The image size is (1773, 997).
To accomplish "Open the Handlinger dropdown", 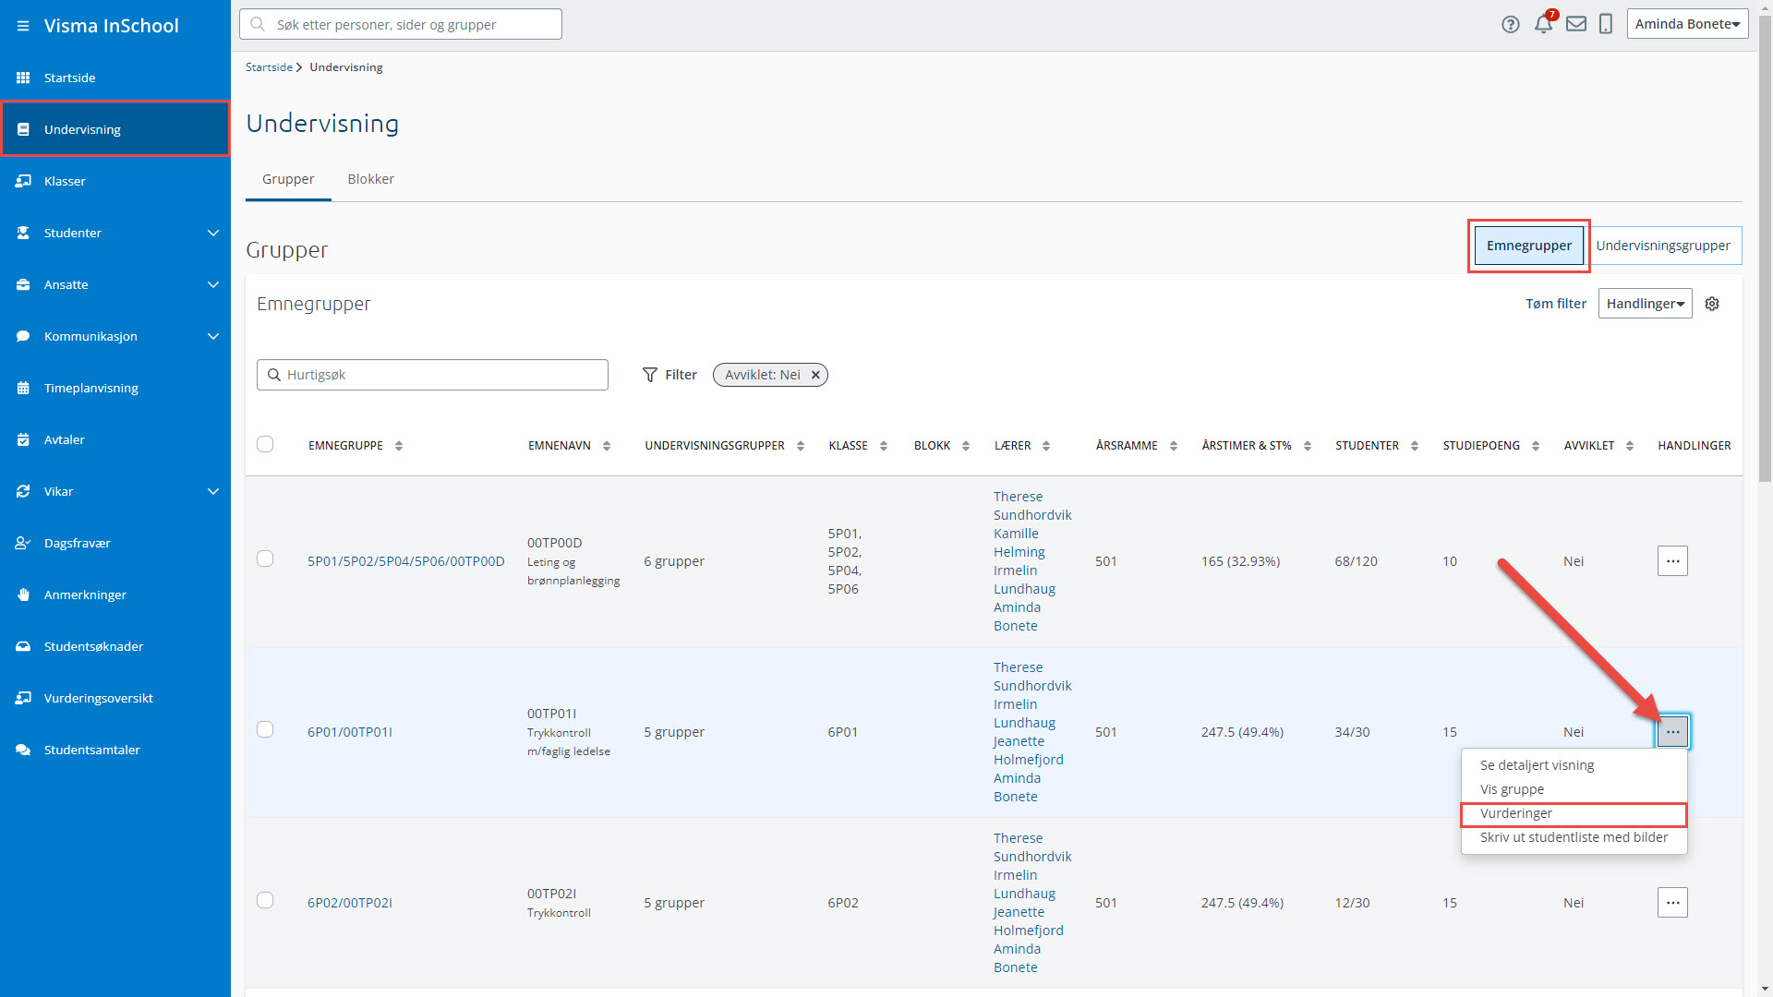I will pyautogui.click(x=1645, y=304).
